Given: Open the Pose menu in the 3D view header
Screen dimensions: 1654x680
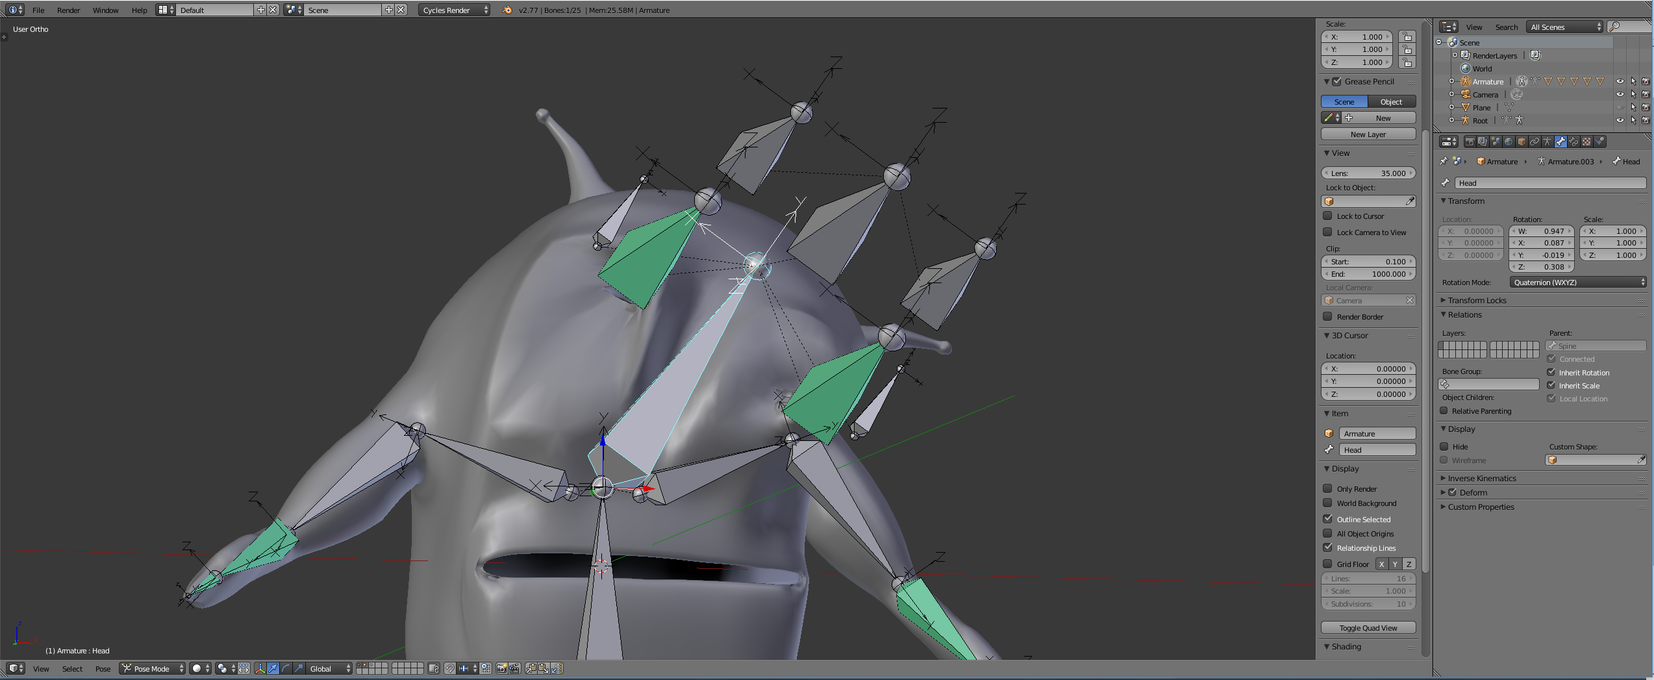Looking at the screenshot, I should coord(103,668).
